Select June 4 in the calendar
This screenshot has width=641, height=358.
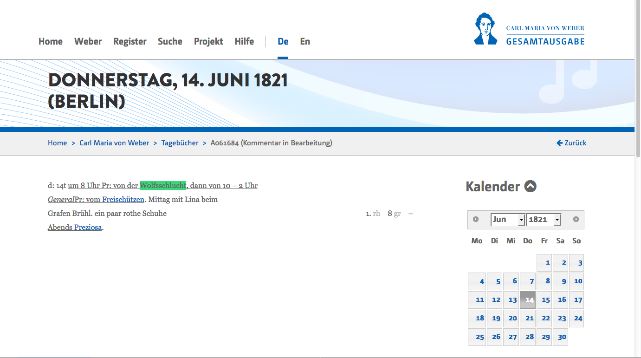pos(477,281)
